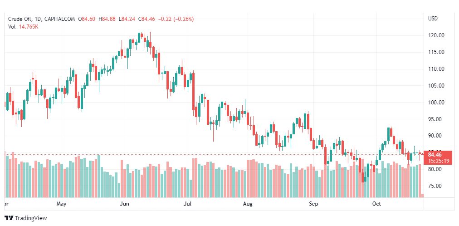This screenshot has width=459, height=226.
Task: Click the 14.765K volume value
Action: point(29,27)
